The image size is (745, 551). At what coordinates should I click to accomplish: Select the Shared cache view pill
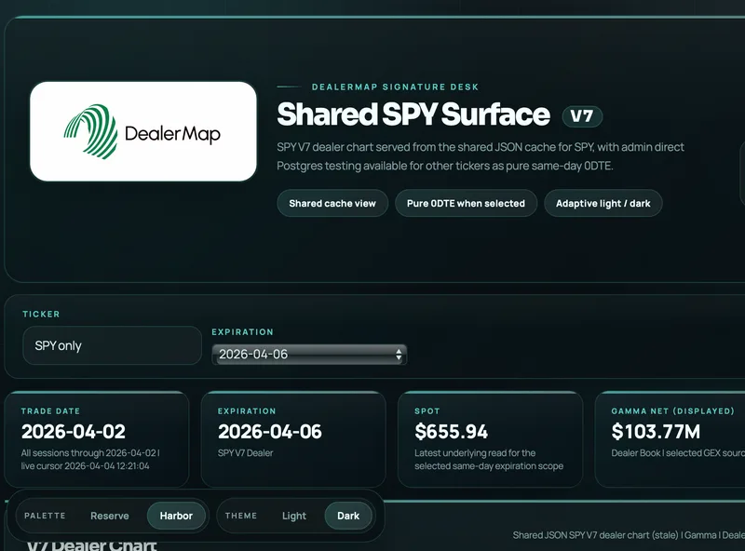point(332,203)
